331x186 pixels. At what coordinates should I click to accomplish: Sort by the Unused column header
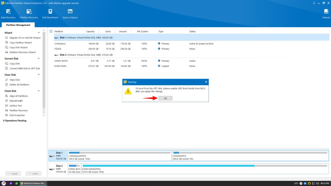point(123,31)
